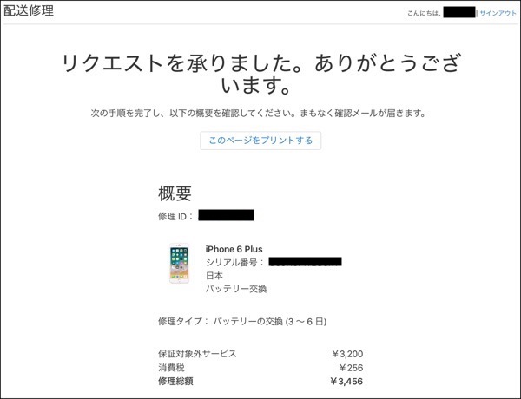The height and width of the screenshot is (399, 521).
Task: Select the redacted serial number value
Action: [305, 261]
